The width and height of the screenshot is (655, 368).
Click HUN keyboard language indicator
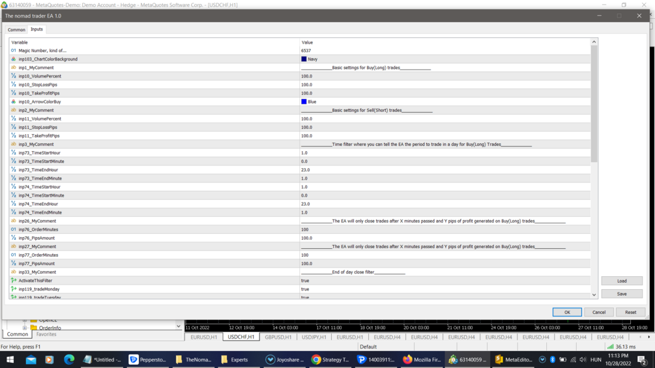(596, 360)
